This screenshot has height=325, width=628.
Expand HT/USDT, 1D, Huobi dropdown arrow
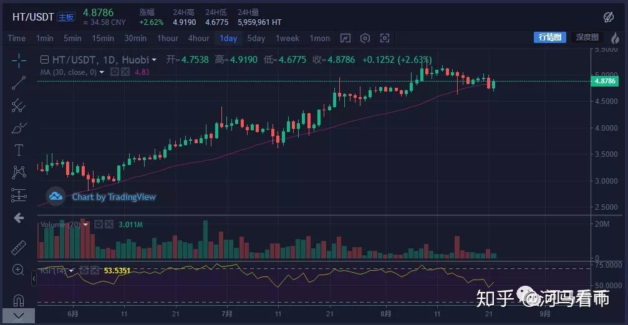(x=154, y=60)
